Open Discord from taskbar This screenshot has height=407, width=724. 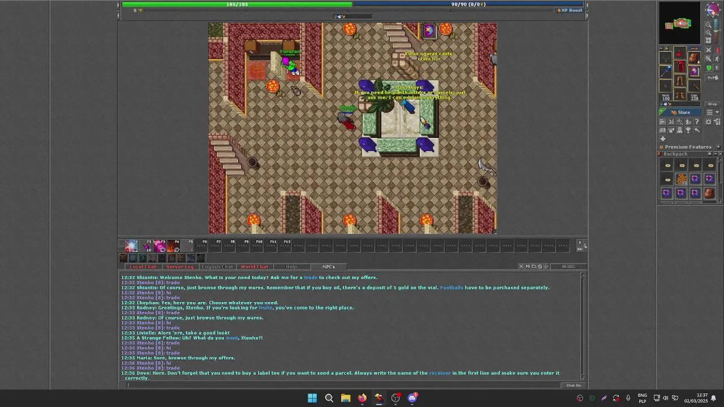pos(412,398)
